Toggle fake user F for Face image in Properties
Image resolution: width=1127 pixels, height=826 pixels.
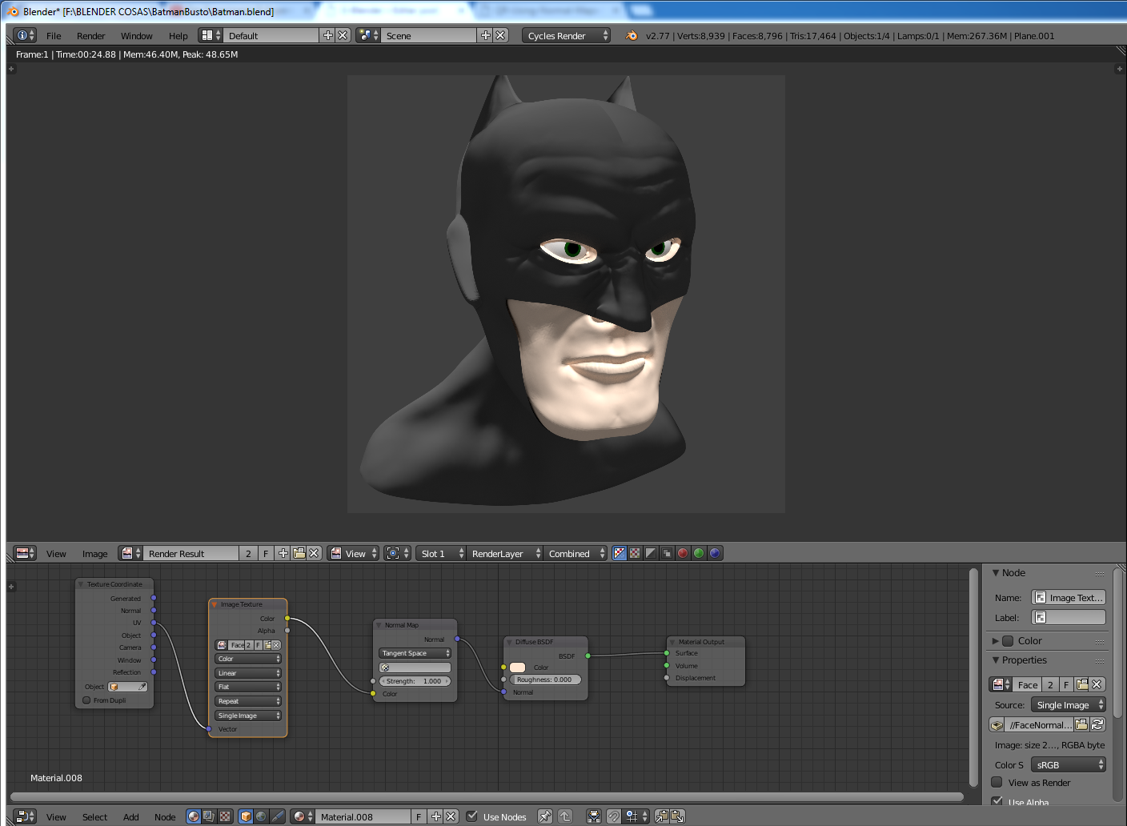click(x=1066, y=684)
